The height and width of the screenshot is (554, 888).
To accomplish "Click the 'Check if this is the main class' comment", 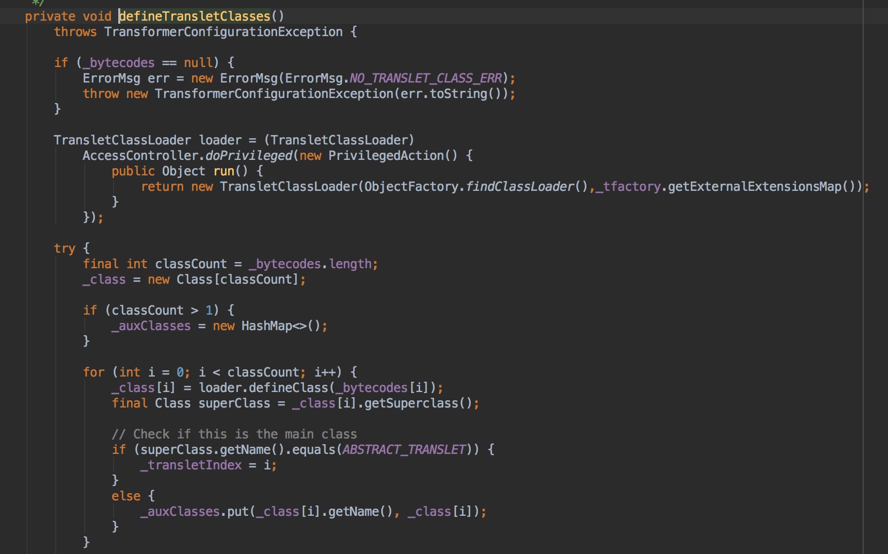I will [234, 434].
